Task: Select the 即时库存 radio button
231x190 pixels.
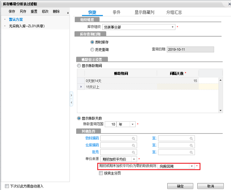Action: point(92,42)
